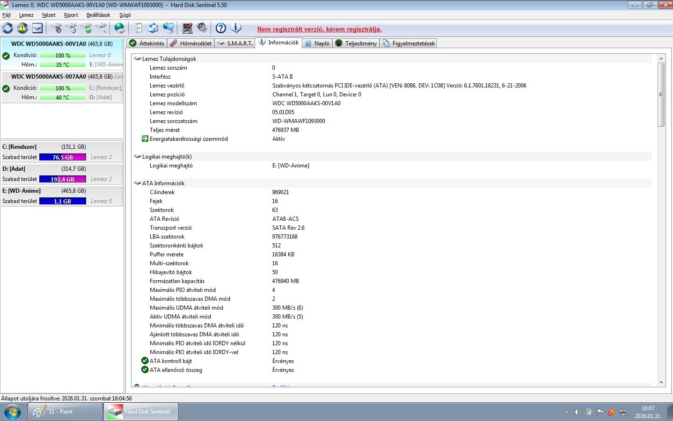This screenshot has height=421, width=673.
Task: Open the Lemez menu
Action: point(26,15)
